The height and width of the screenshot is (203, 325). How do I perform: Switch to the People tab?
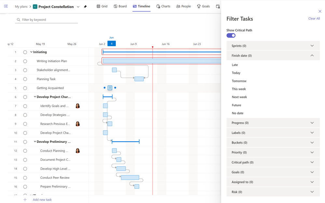click(x=183, y=6)
